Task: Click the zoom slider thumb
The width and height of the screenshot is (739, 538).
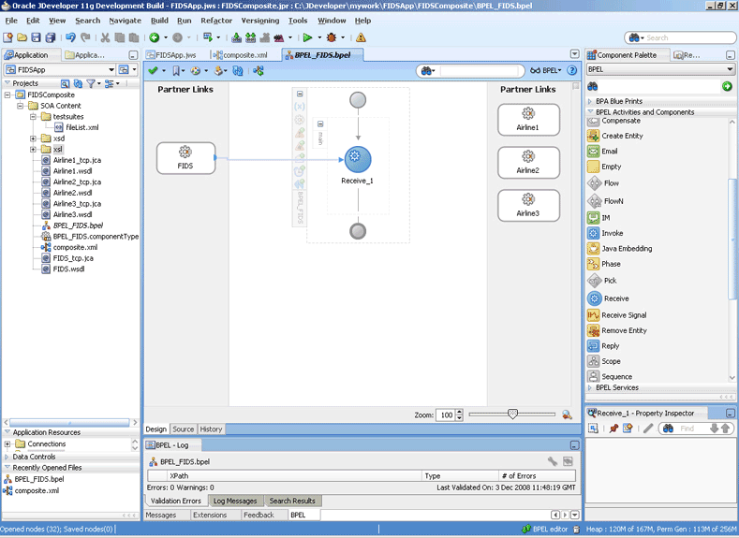Action: point(512,414)
